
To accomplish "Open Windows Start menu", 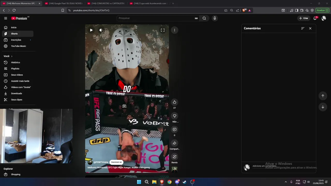I will tap(139, 182).
